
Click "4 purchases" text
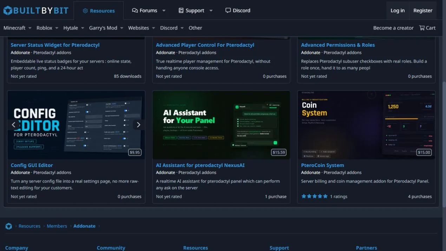[x=420, y=197]
